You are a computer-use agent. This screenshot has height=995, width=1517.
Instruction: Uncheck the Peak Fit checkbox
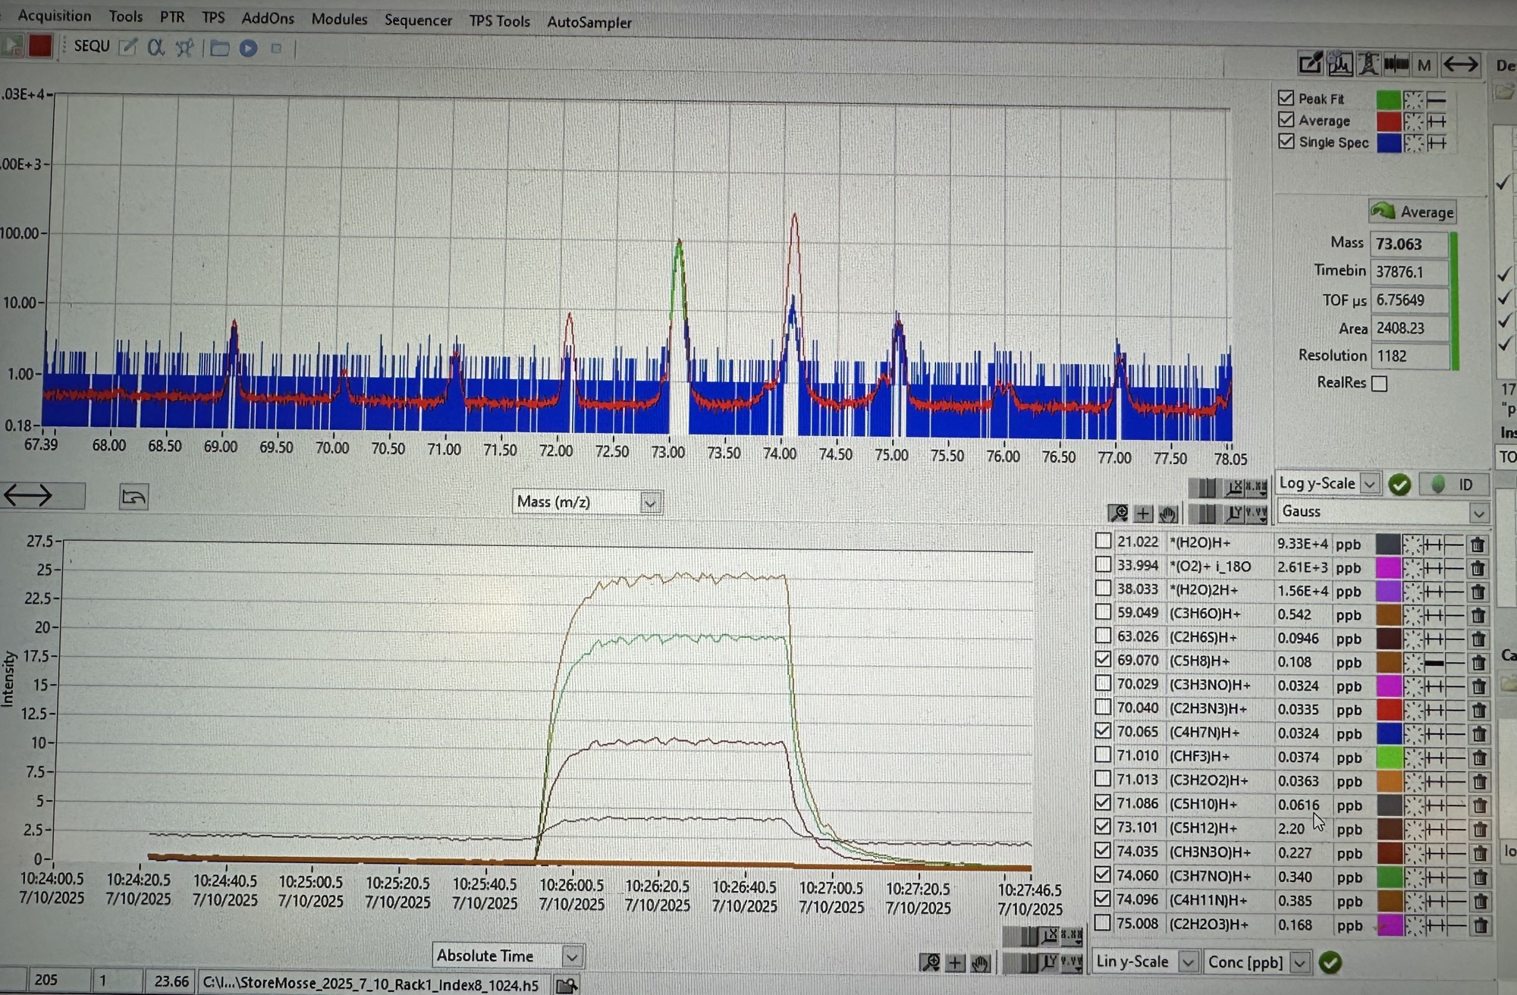pyautogui.click(x=1286, y=98)
